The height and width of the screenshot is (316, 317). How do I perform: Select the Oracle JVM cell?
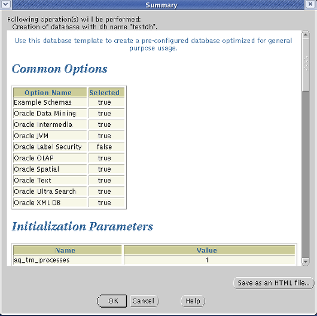(50, 136)
